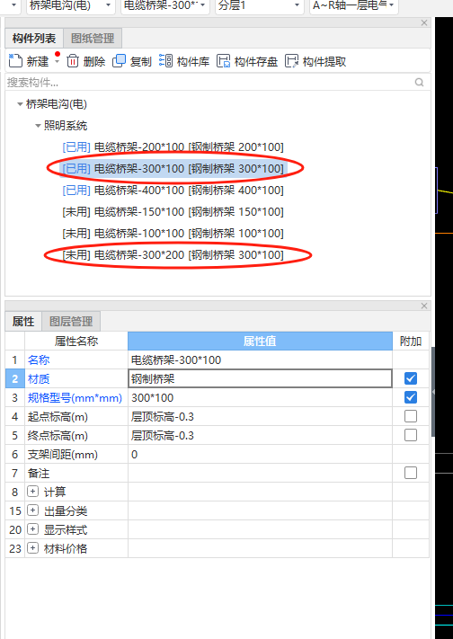Click the 构件提取 extract icon

click(x=291, y=61)
